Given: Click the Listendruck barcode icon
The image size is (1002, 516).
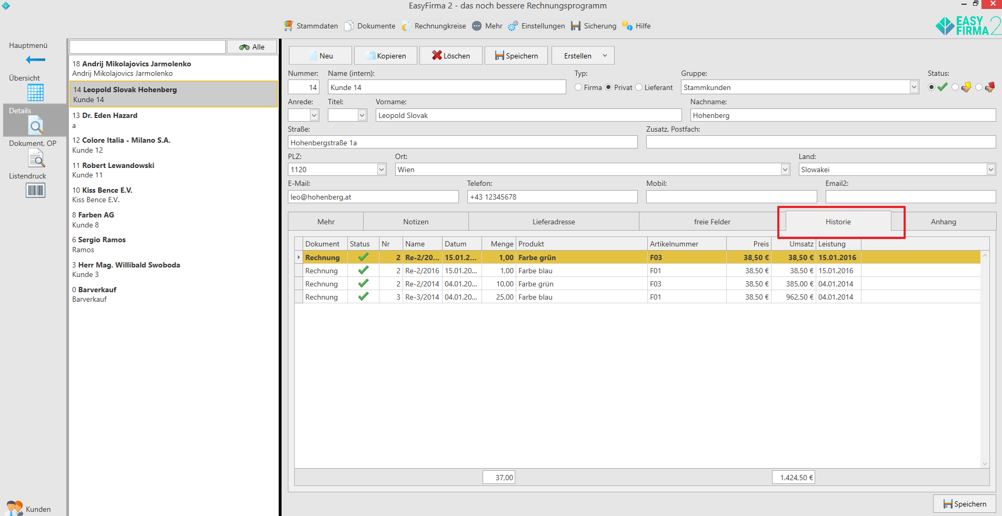Looking at the screenshot, I should pos(35,190).
